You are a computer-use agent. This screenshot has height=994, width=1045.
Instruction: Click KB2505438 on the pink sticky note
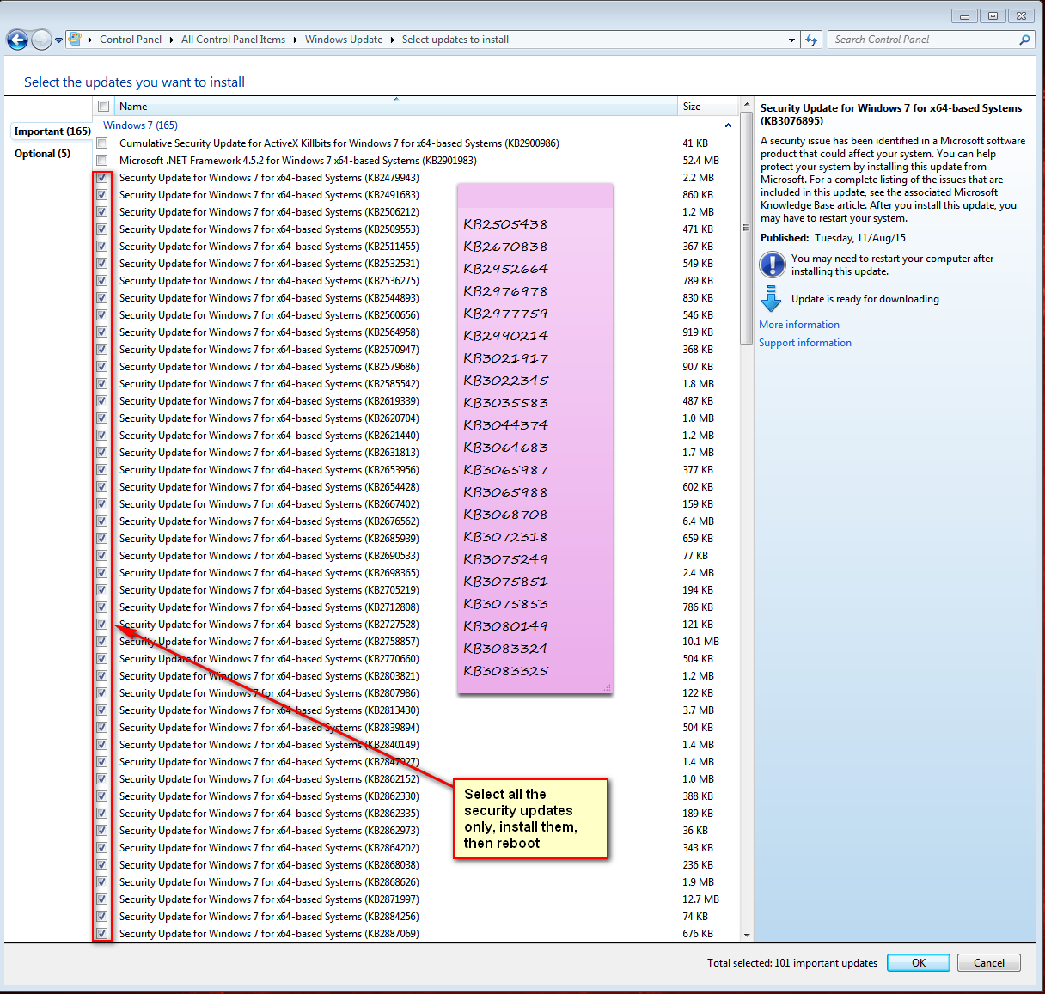coord(505,224)
